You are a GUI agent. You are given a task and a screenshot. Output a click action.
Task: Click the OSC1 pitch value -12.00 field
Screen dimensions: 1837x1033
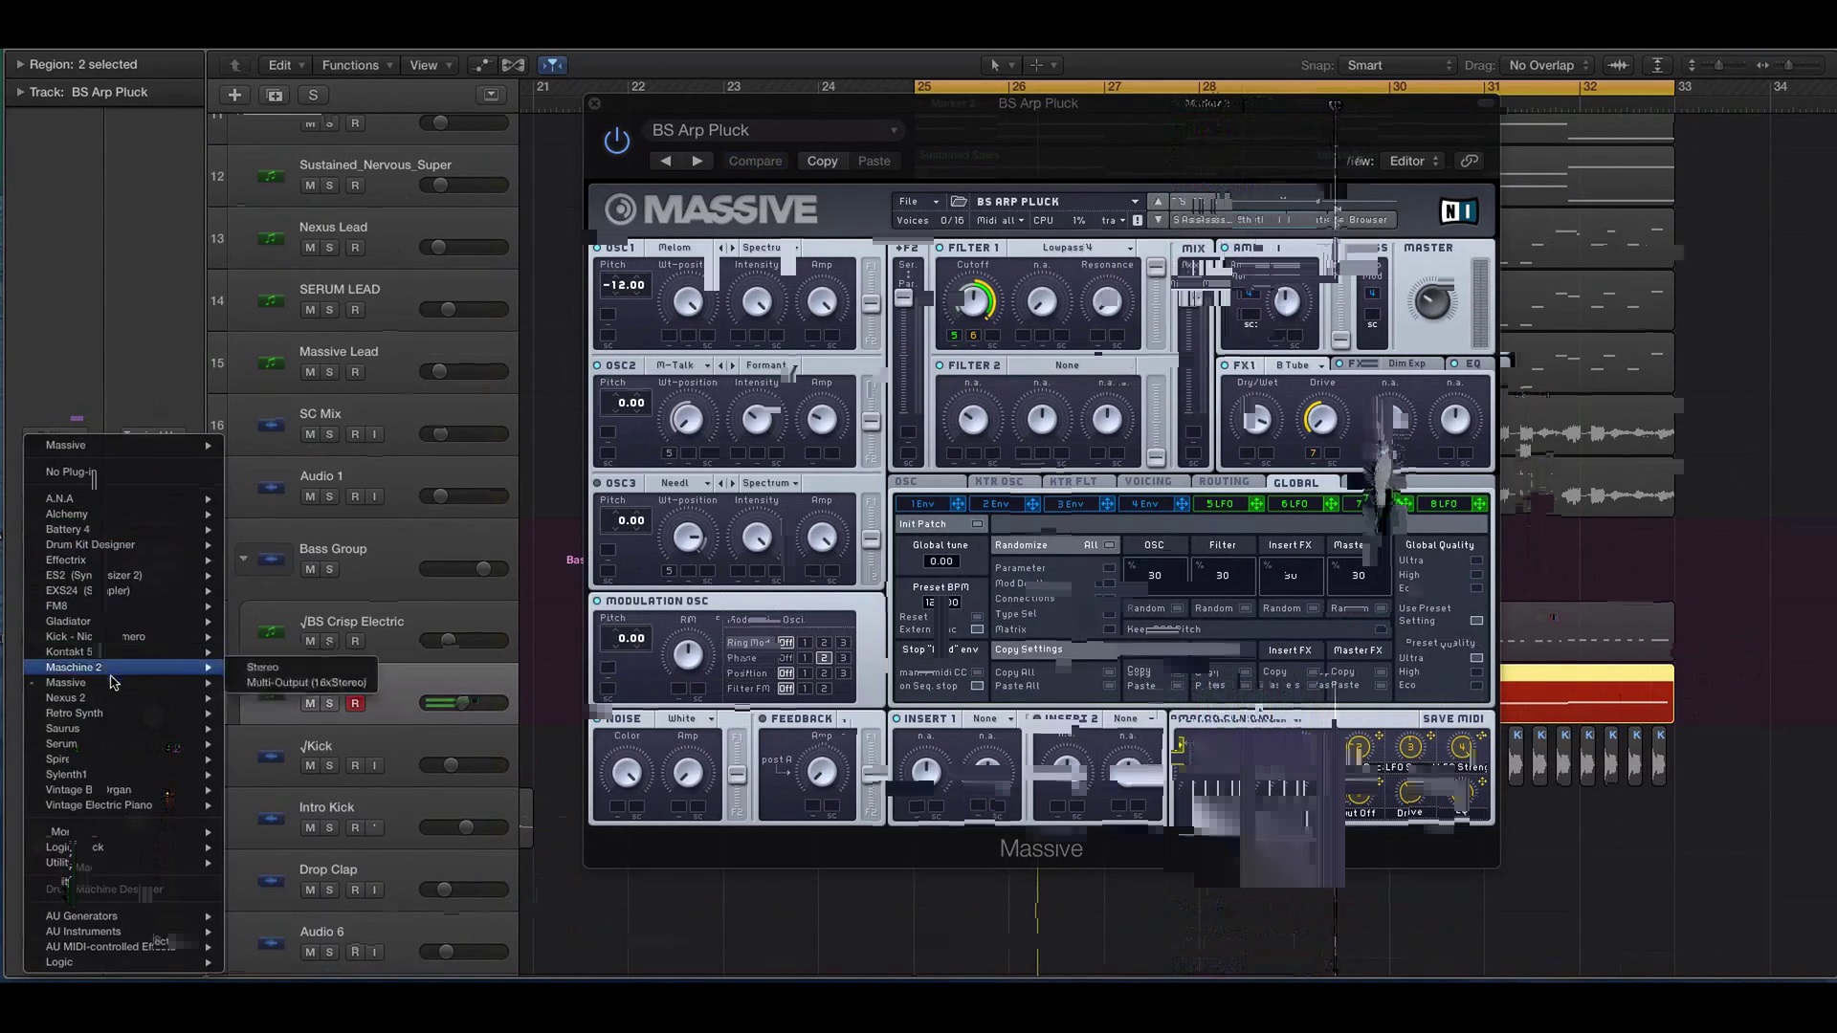point(624,285)
